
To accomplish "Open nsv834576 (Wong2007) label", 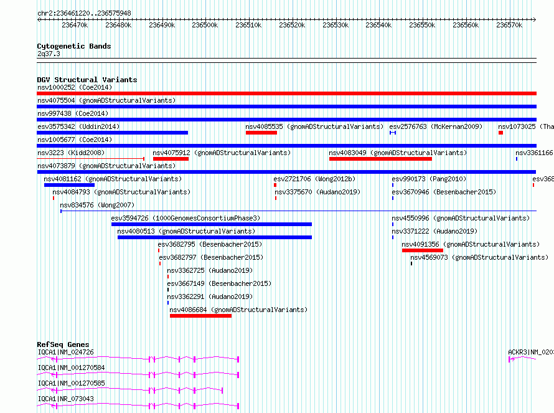I will (97, 205).
